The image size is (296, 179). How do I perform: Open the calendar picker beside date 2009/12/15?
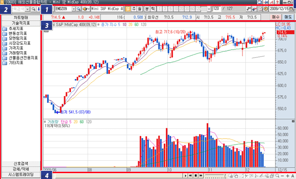[291, 9]
